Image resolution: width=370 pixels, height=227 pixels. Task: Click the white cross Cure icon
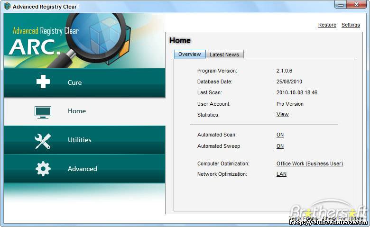pos(43,82)
